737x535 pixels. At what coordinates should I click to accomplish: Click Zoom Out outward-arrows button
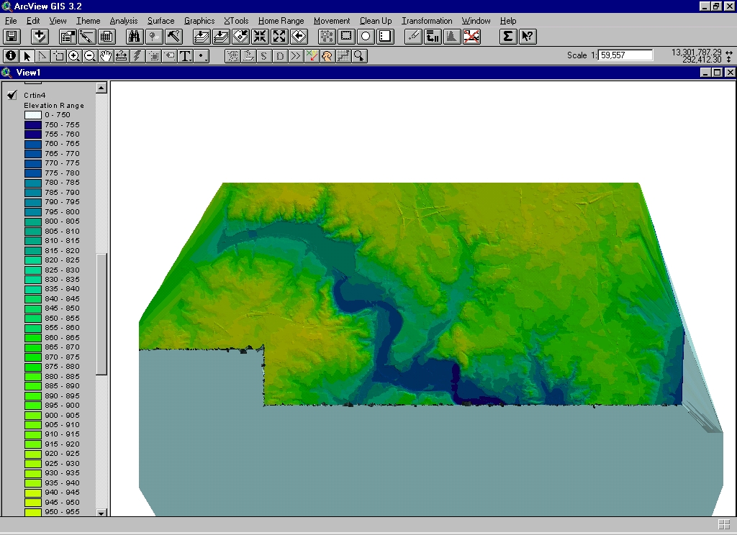coord(279,37)
